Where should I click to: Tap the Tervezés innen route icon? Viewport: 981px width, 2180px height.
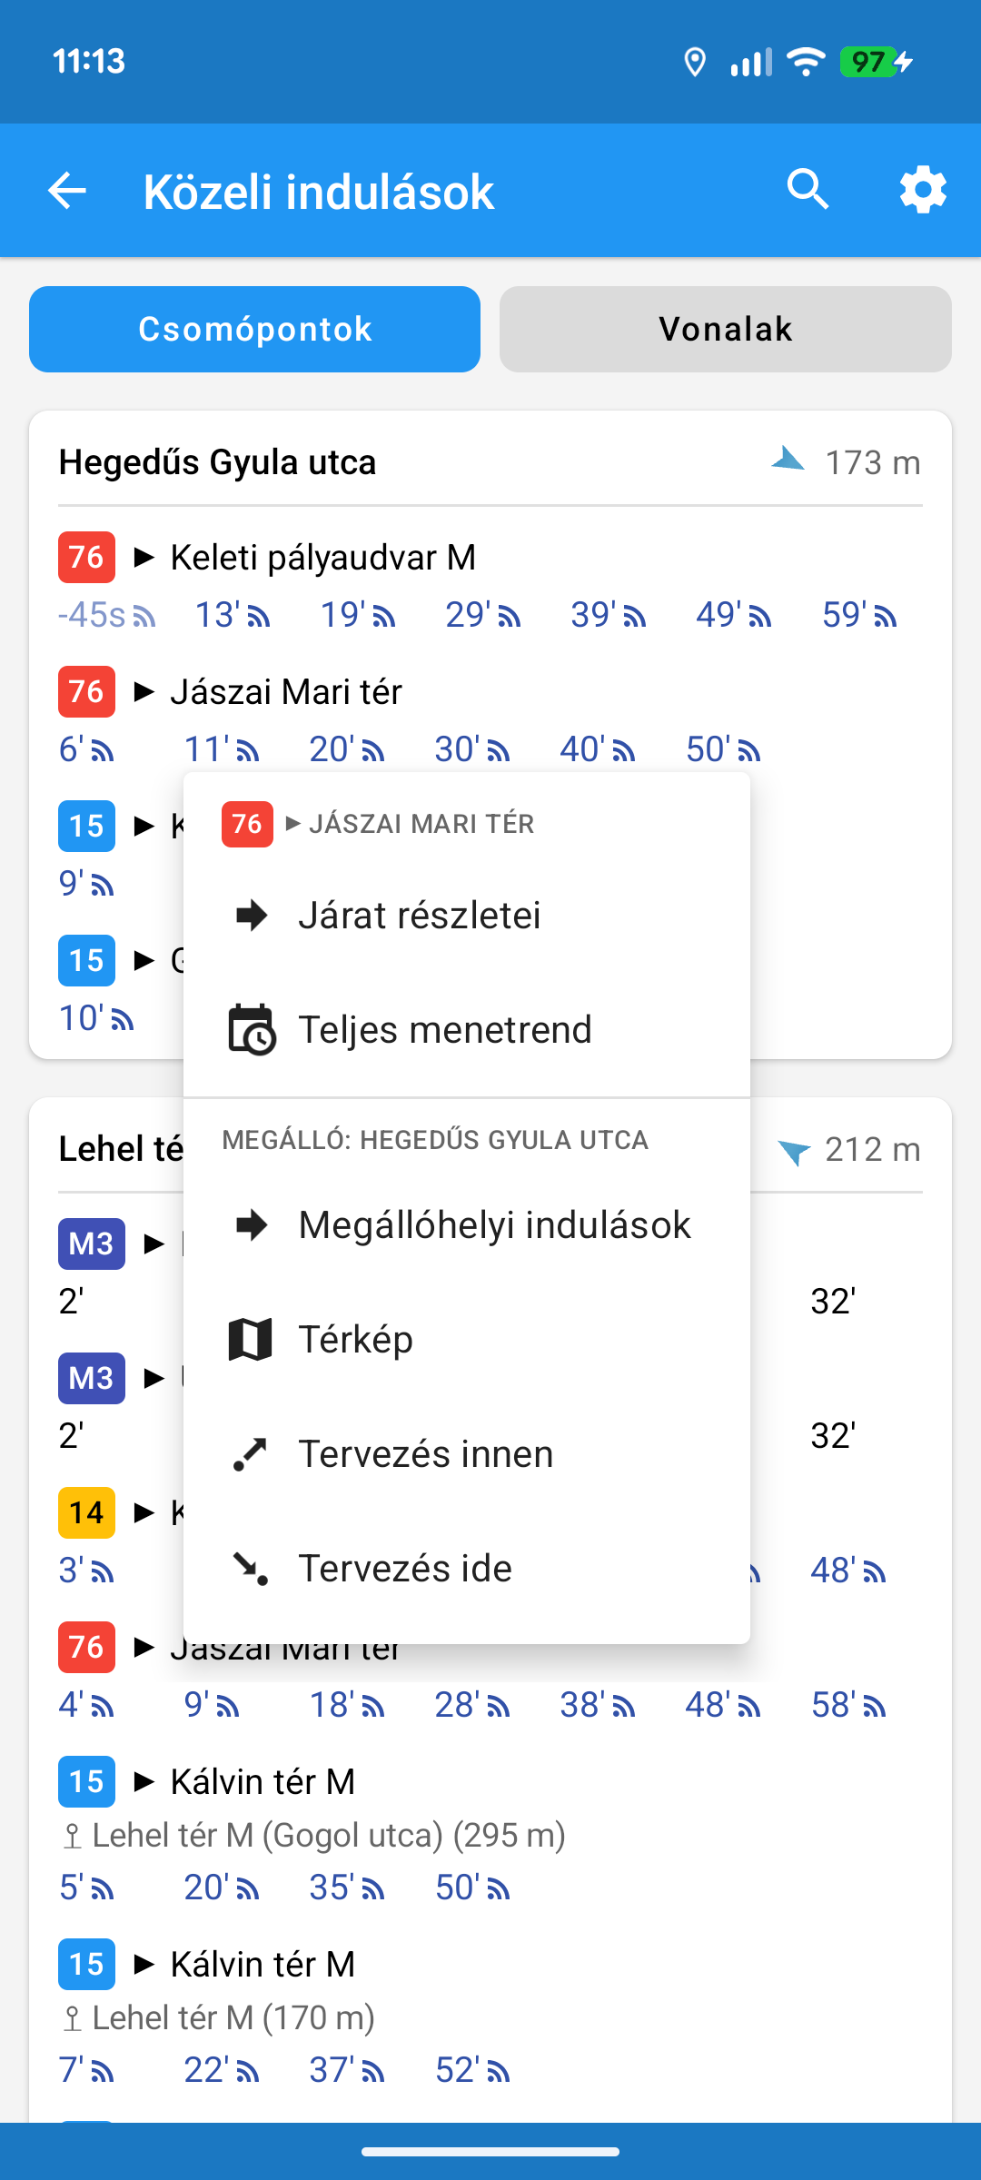click(x=250, y=1454)
